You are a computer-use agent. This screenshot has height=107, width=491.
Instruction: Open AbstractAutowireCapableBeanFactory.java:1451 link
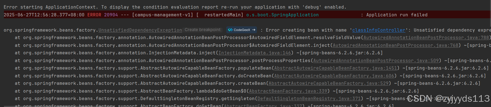(335, 68)
